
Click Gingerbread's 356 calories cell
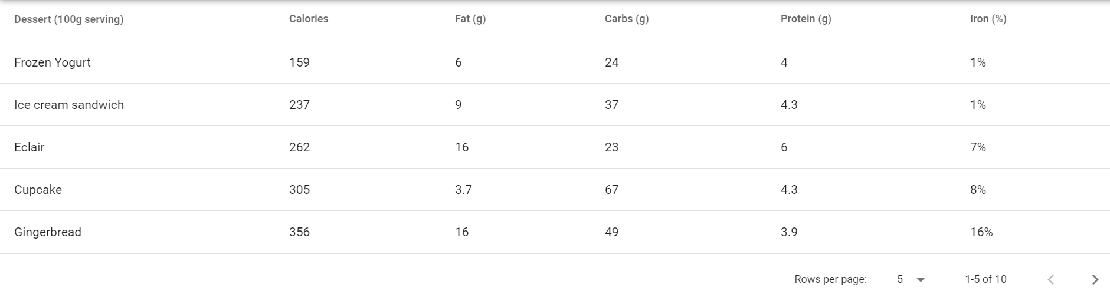click(299, 232)
